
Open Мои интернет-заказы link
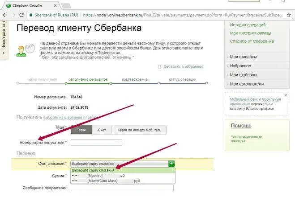point(250,33)
